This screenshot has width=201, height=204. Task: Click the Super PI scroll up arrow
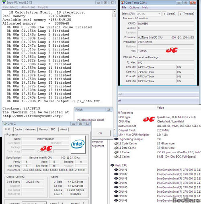point(114,12)
